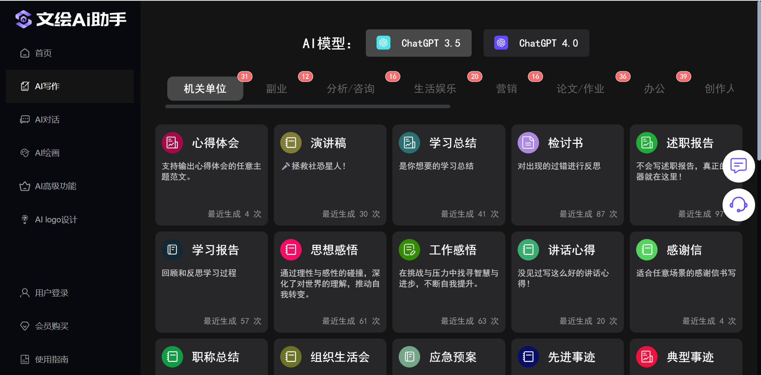Select the 生活娱乐 category
The height and width of the screenshot is (375, 761).
click(435, 89)
